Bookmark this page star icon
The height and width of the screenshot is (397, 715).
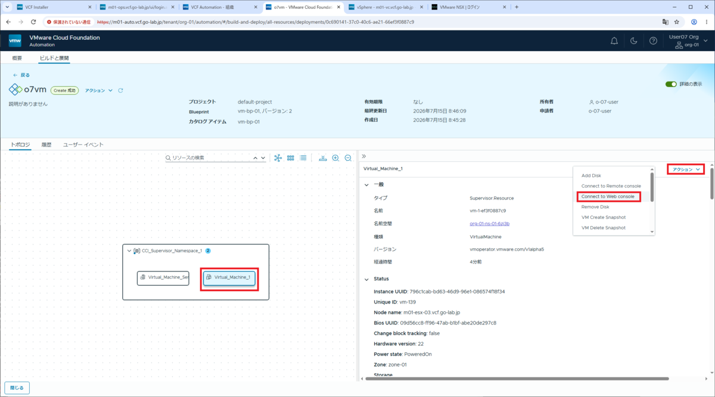click(x=677, y=21)
